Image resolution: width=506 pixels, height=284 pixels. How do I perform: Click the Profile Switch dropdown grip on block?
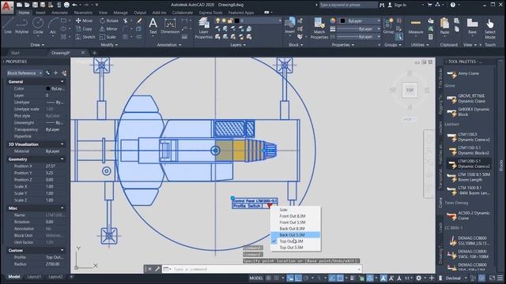click(x=270, y=206)
